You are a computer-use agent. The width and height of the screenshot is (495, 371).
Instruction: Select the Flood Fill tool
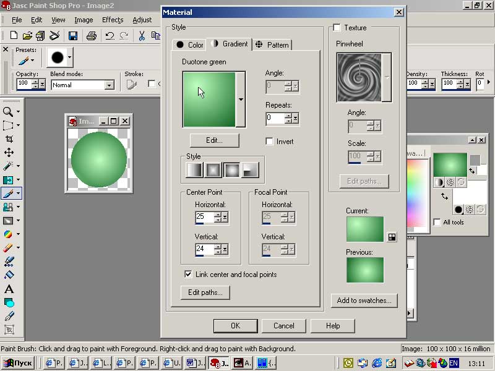point(9,275)
